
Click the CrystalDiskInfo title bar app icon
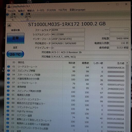point(9,6)
